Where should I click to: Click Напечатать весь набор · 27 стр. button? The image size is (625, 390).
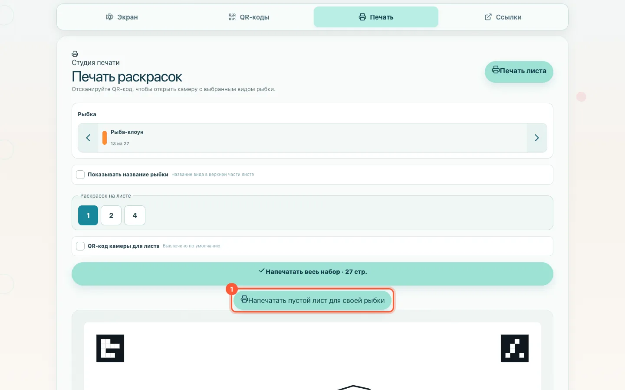coord(312,273)
